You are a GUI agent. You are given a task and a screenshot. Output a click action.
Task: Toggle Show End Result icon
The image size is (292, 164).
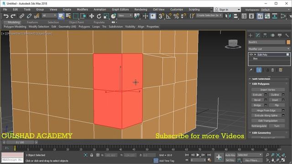(x=259, y=70)
